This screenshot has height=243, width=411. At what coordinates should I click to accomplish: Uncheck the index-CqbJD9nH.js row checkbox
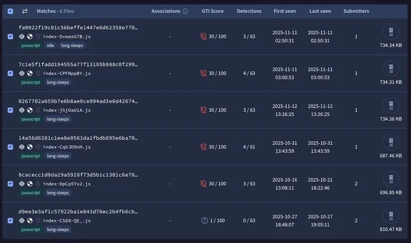pyautogui.click(x=10, y=147)
